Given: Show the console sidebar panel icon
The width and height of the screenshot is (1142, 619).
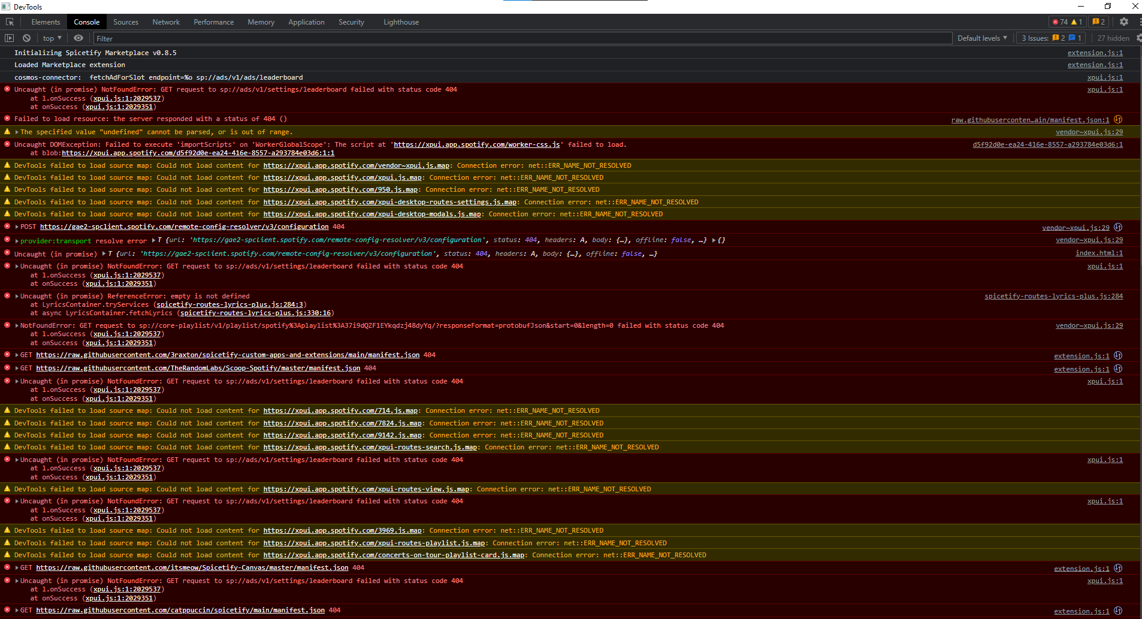Looking at the screenshot, I should 9,38.
